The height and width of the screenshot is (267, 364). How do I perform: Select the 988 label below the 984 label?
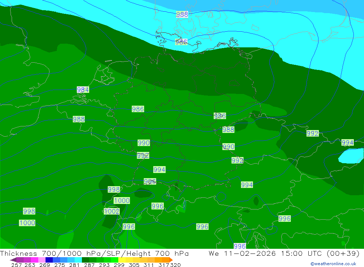79,119
